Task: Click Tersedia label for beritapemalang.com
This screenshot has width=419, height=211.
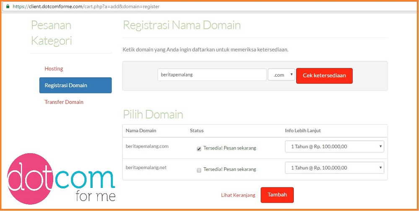Action: pyautogui.click(x=230, y=148)
